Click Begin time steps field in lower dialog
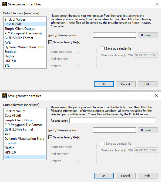This screenshot has width=161, height=182. pyautogui.click(x=85, y=147)
